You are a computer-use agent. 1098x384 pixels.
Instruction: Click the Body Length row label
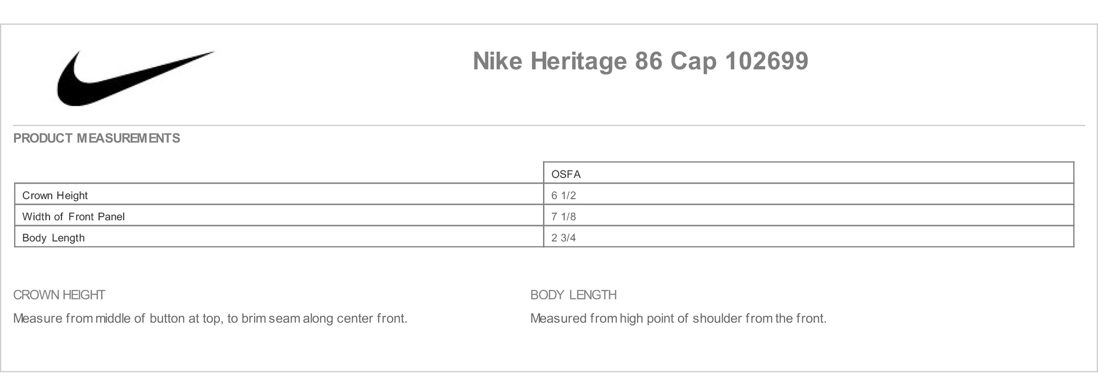(54, 238)
